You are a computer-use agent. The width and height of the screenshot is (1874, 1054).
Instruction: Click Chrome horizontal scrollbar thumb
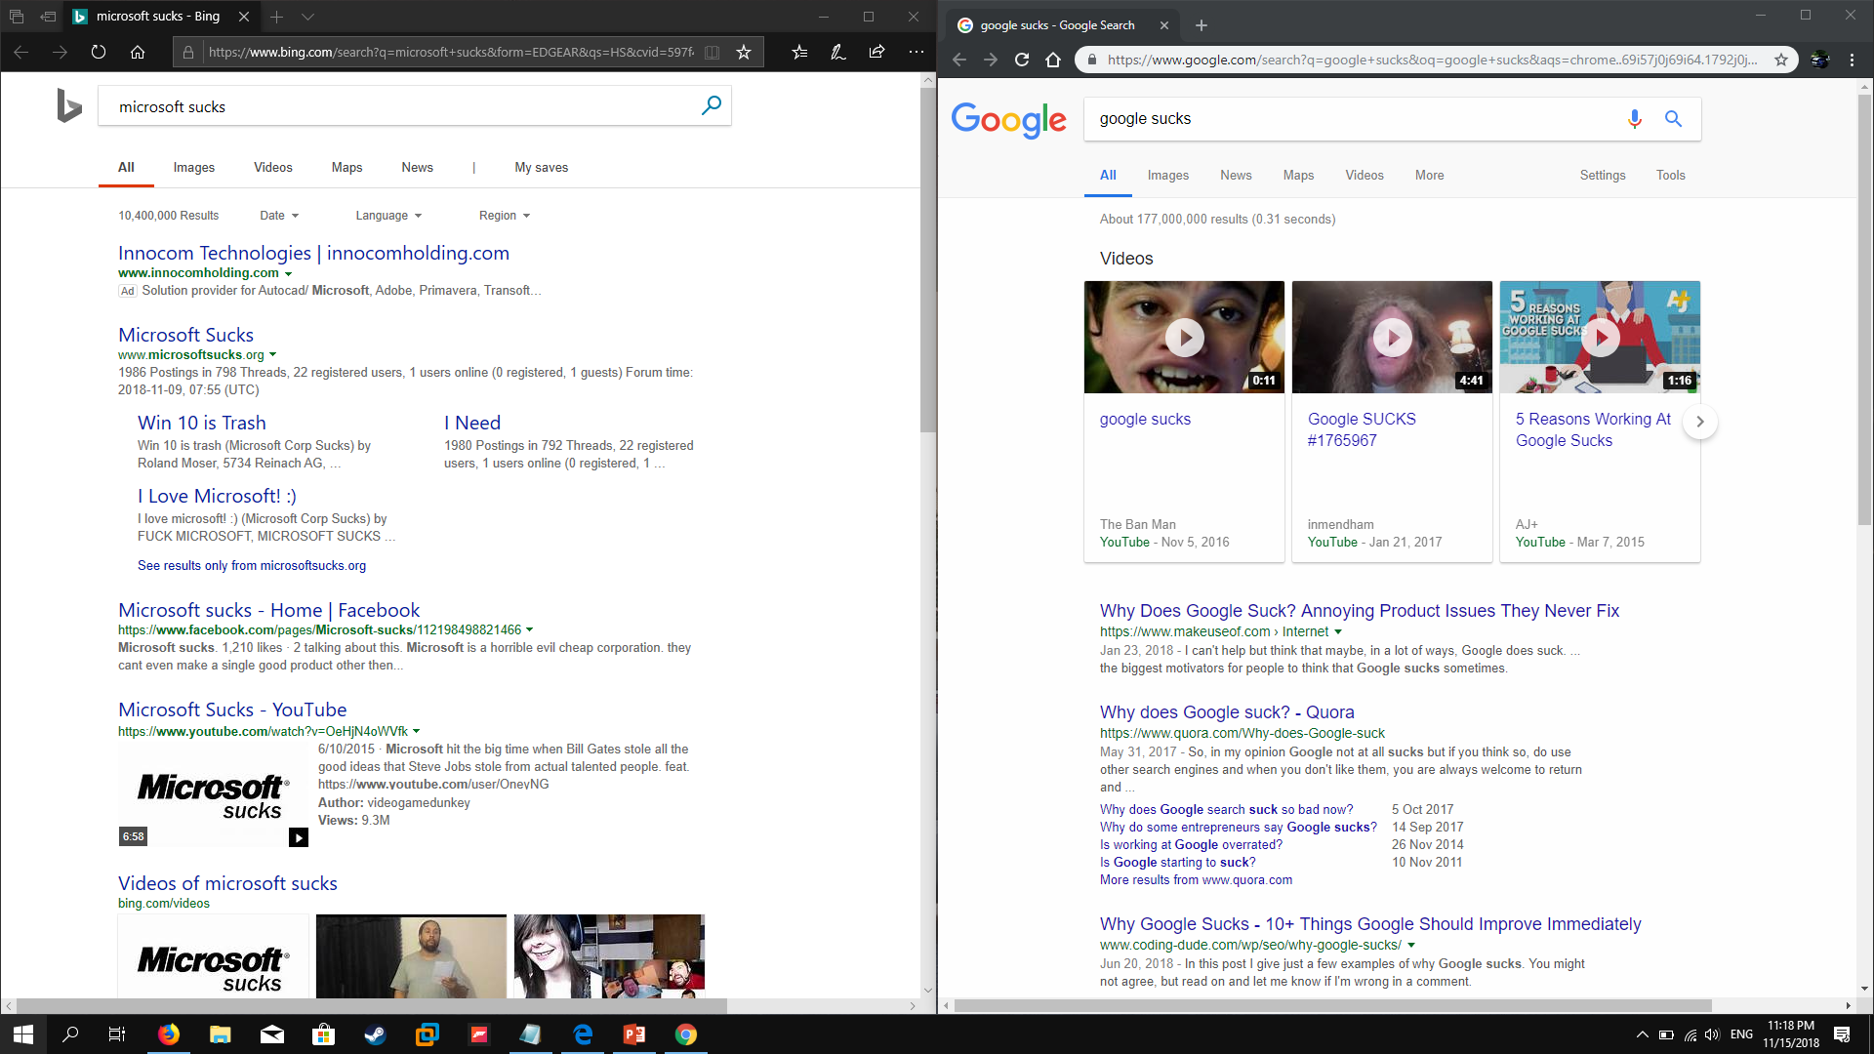point(1332,1005)
